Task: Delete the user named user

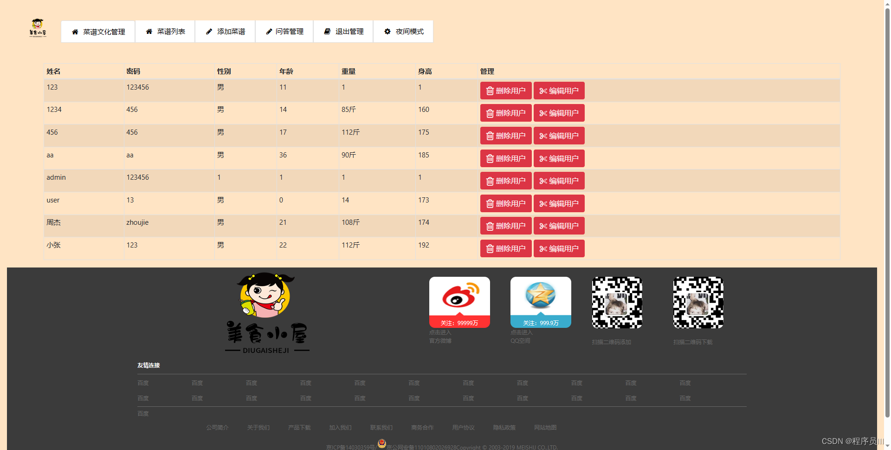Action: click(506, 203)
